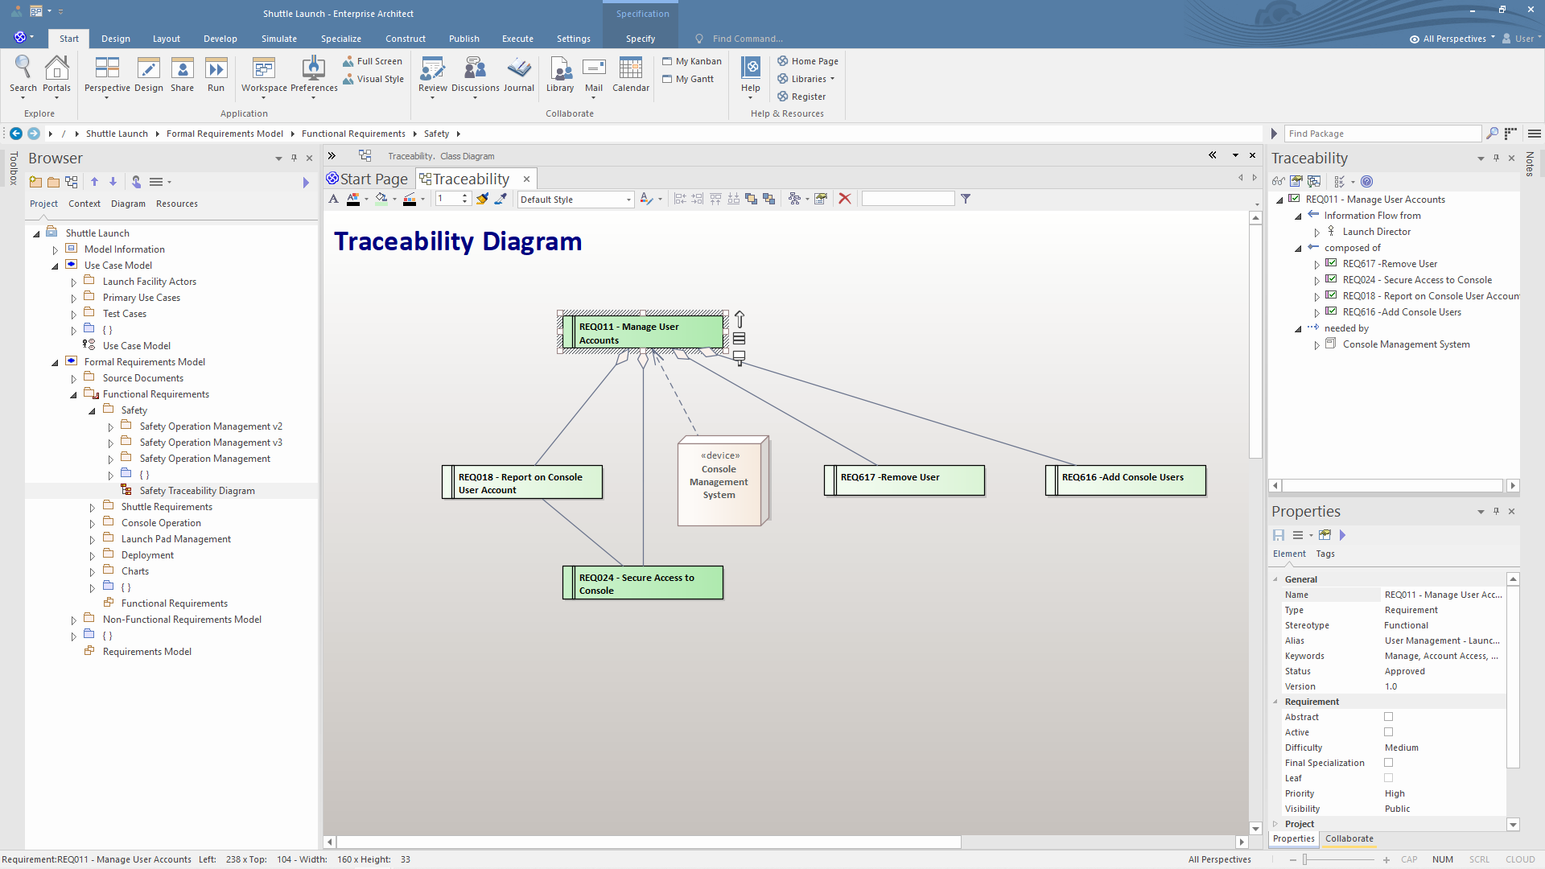This screenshot has height=869, width=1545.
Task: Click the Visual Style button
Action: pos(373,79)
